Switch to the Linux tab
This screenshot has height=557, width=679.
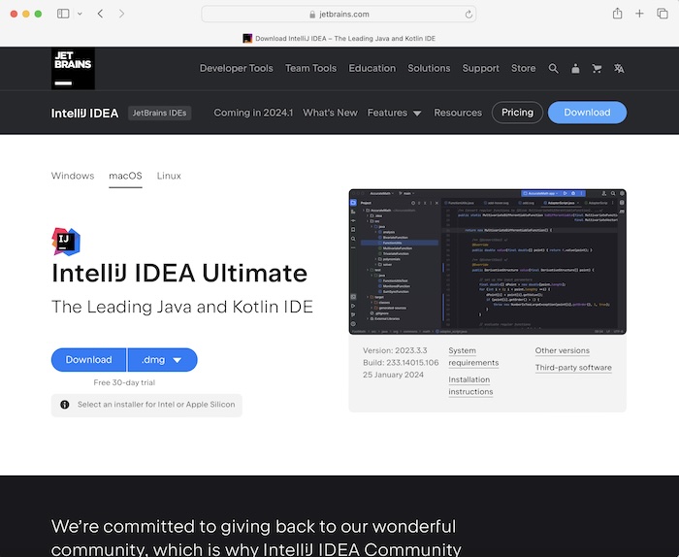tap(169, 176)
